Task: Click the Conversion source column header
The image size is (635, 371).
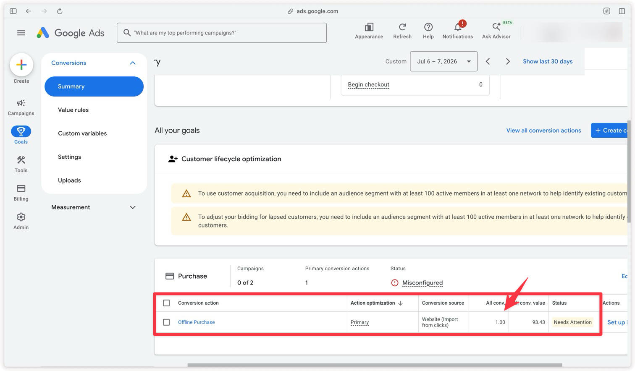Action: [x=443, y=303]
